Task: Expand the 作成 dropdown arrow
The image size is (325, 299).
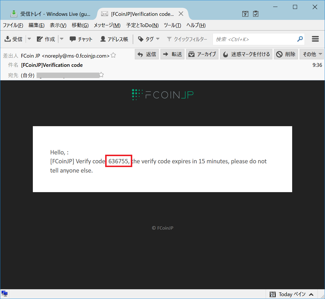Action: pyautogui.click(x=62, y=39)
